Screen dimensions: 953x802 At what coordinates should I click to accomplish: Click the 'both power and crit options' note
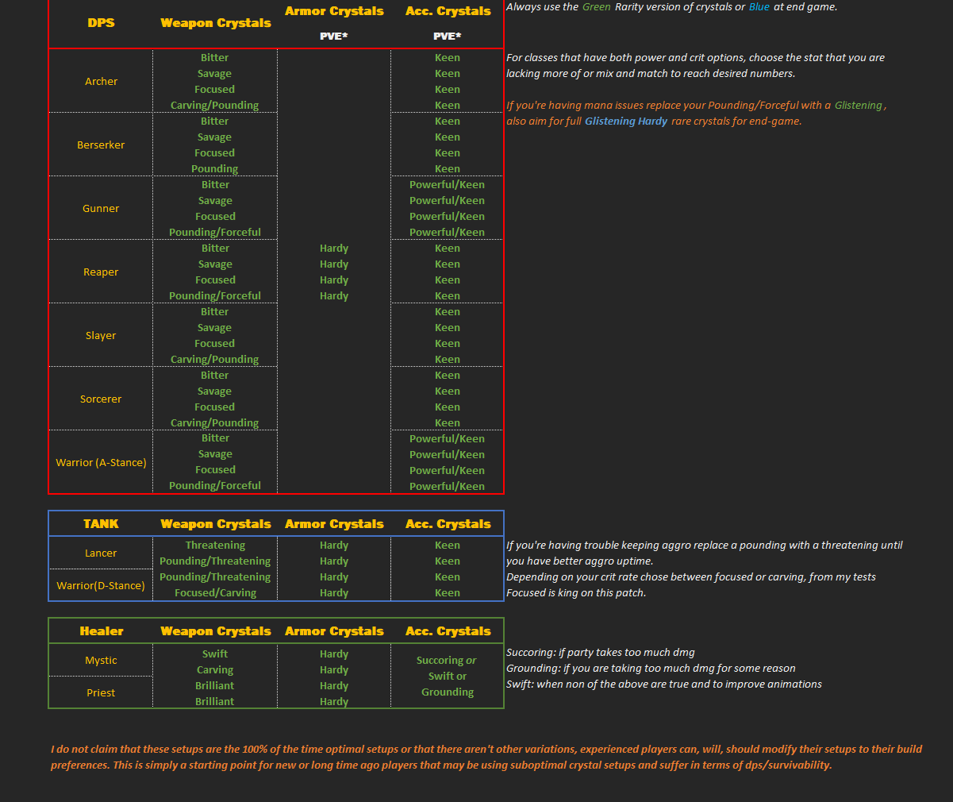click(695, 65)
